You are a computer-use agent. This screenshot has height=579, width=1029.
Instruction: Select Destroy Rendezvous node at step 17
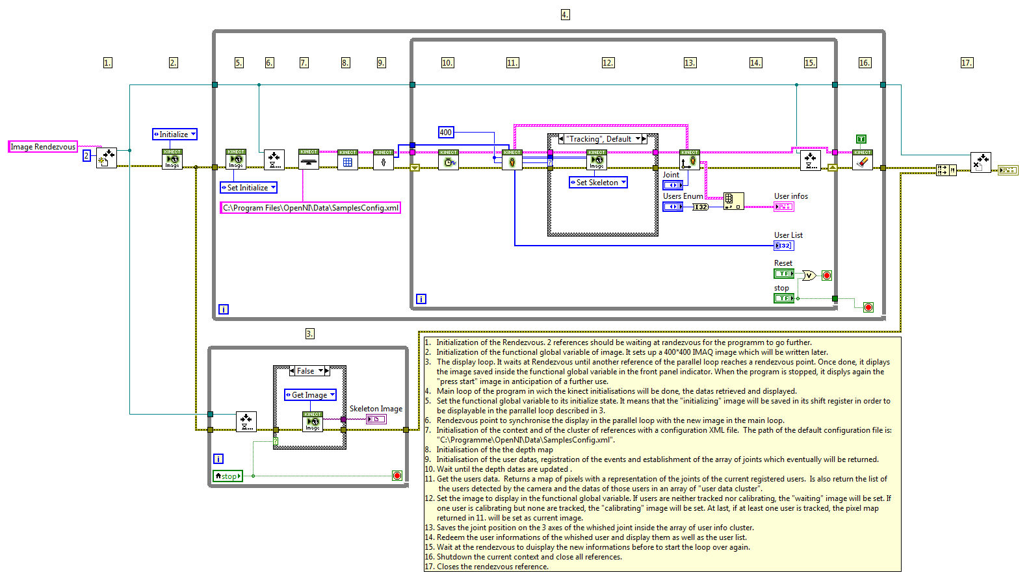[x=981, y=162]
